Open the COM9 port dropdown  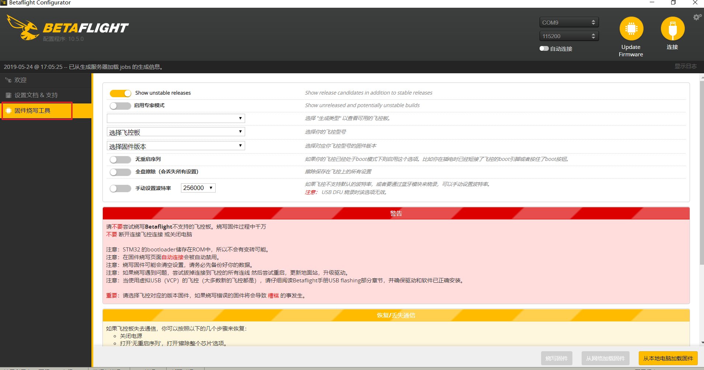pyautogui.click(x=568, y=22)
